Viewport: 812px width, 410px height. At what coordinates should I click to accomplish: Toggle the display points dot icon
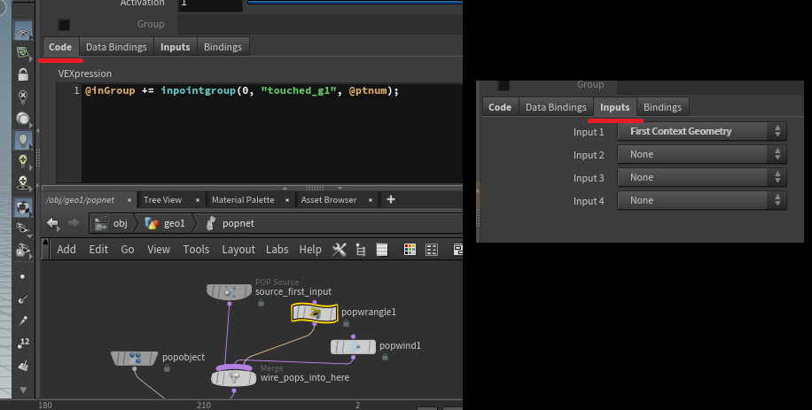[23, 277]
